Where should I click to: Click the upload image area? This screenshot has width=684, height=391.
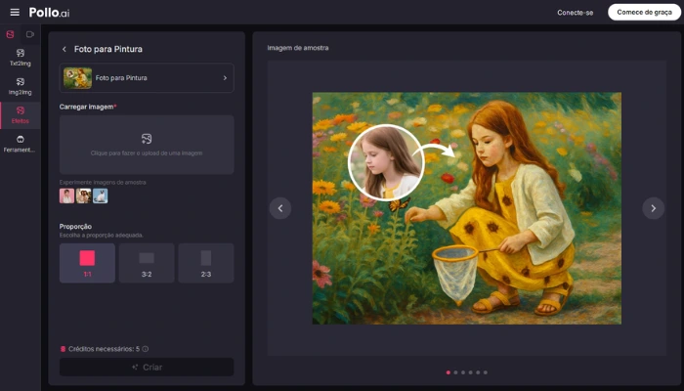[147, 145]
